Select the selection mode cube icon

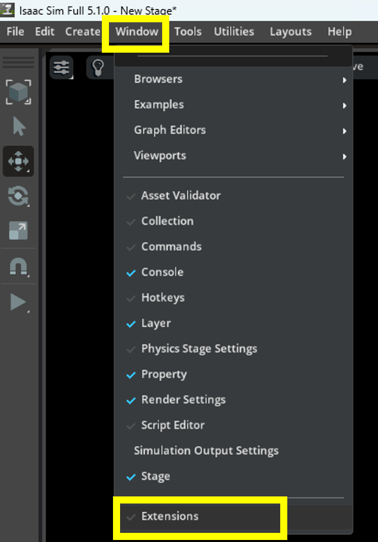pos(18,92)
